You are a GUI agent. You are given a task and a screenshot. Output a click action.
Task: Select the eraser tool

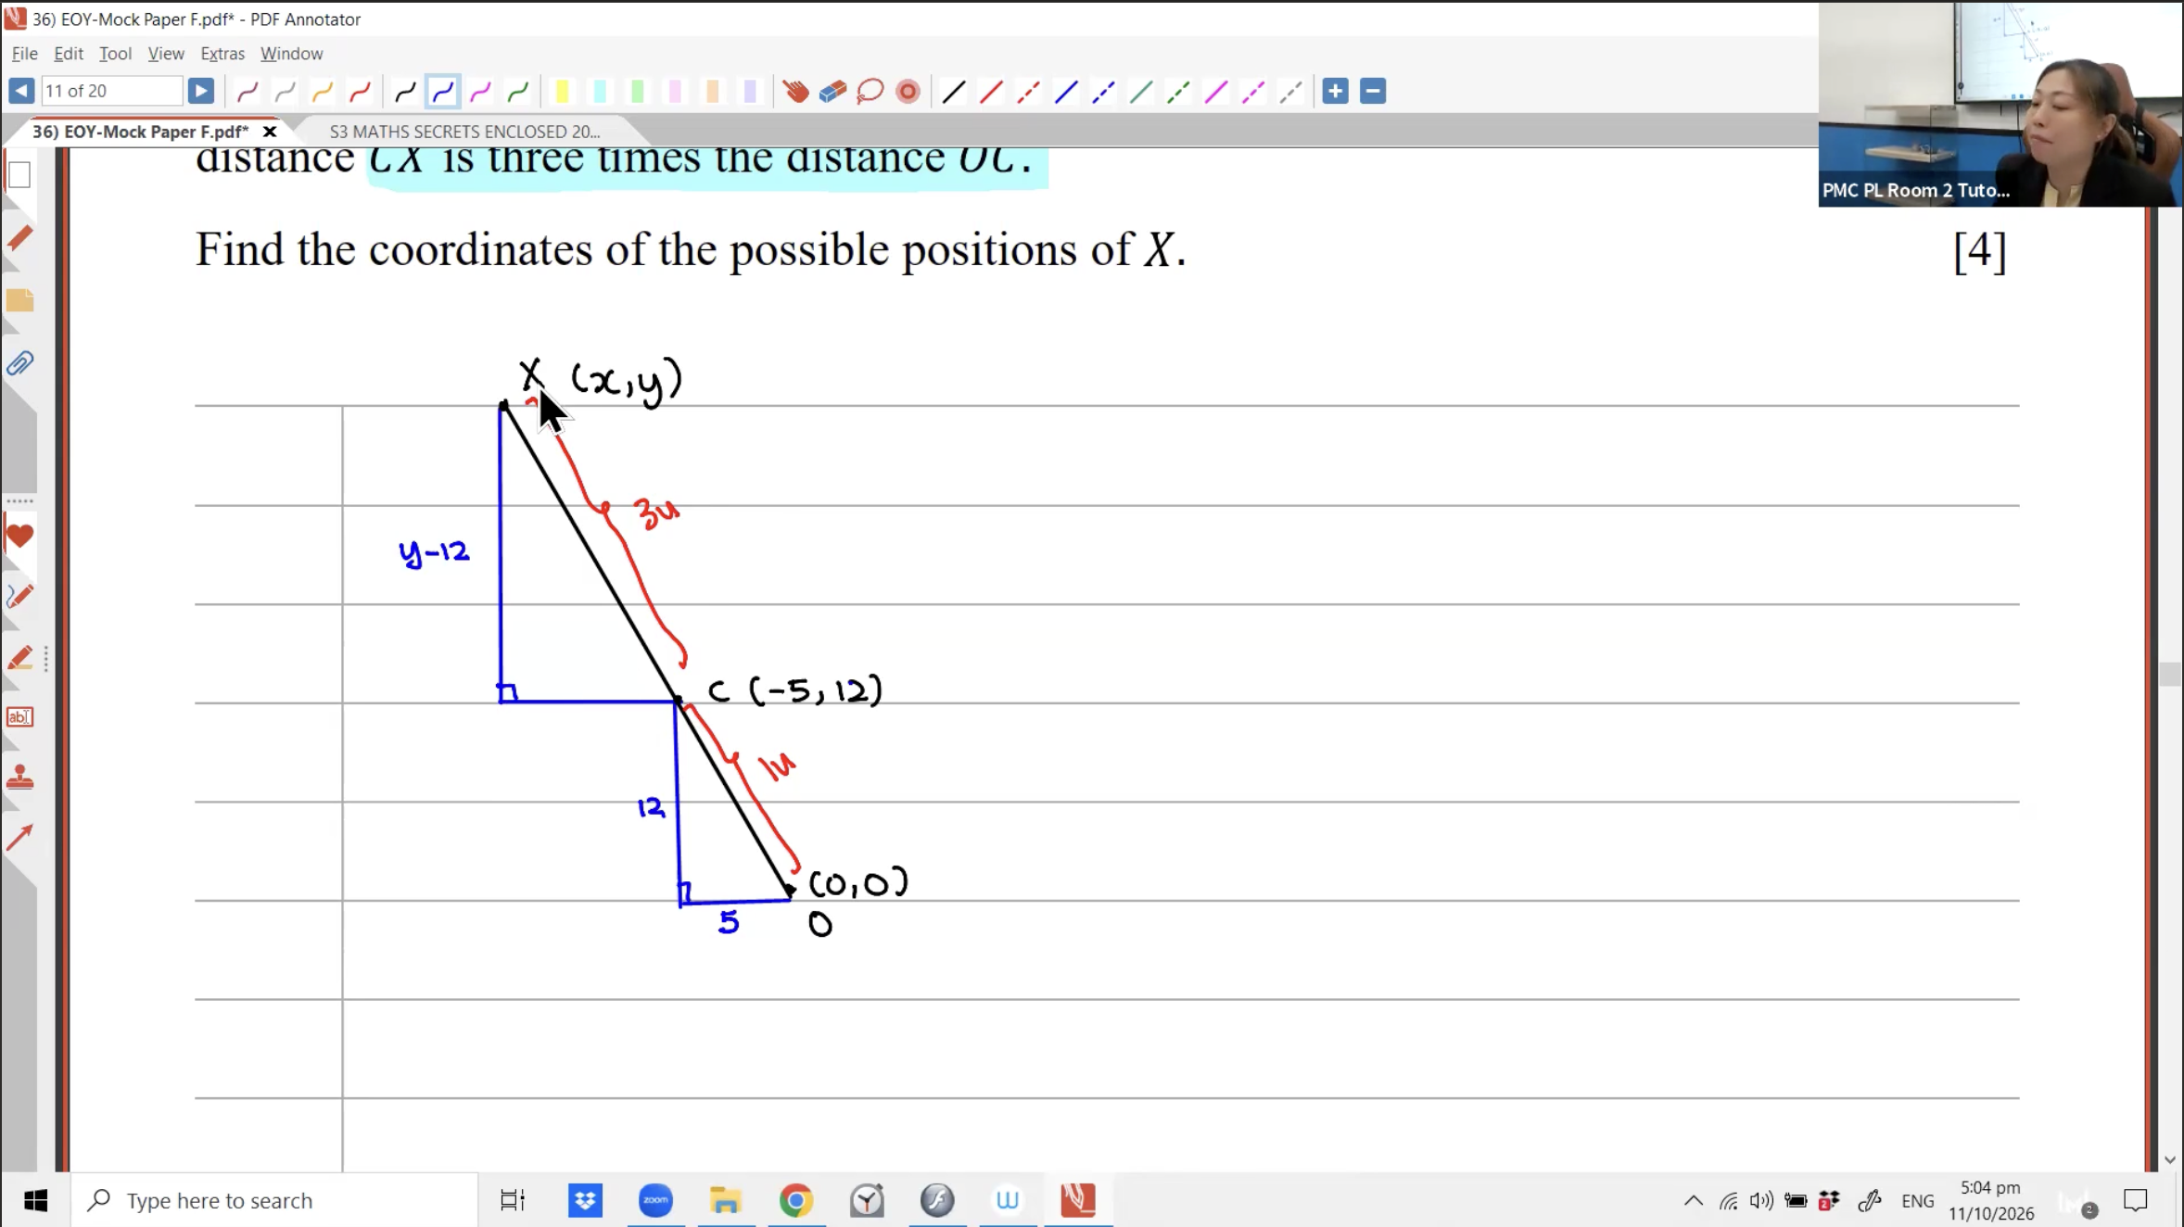[x=832, y=91]
